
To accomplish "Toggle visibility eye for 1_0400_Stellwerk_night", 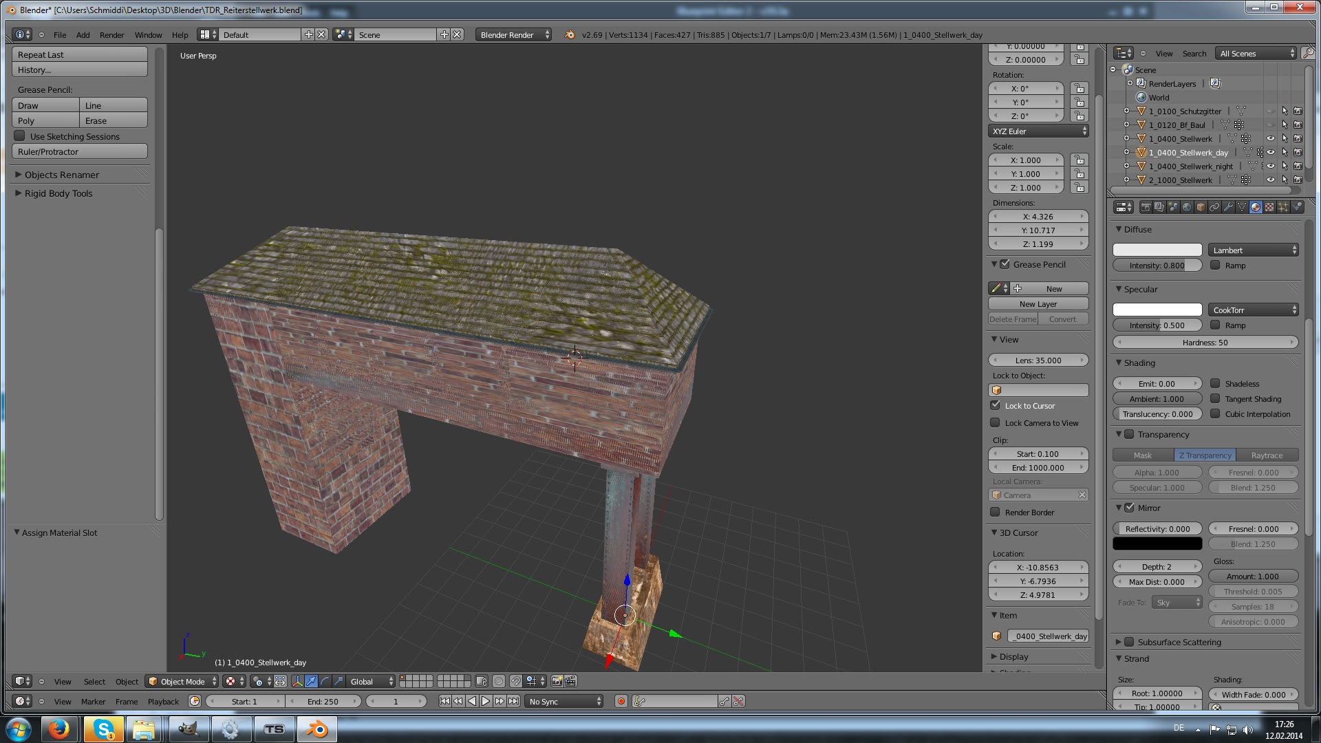I will 1270,166.
